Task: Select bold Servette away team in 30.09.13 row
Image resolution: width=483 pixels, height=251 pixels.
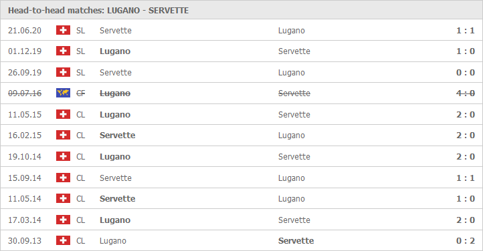Action: 296,240
